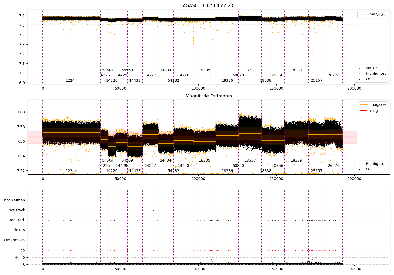The height and width of the screenshot is (275, 394).
Task: Click the "Ion. rad." axis label
Action: pyautogui.click(x=18, y=220)
